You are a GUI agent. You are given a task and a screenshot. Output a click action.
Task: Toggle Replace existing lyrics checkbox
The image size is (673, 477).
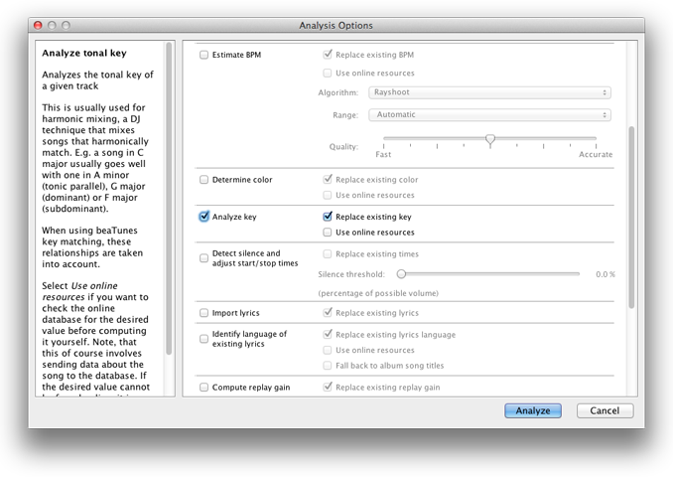tap(328, 312)
